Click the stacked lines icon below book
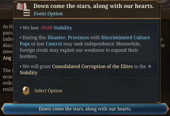This screenshot has width=170, height=116. pos(27,13)
